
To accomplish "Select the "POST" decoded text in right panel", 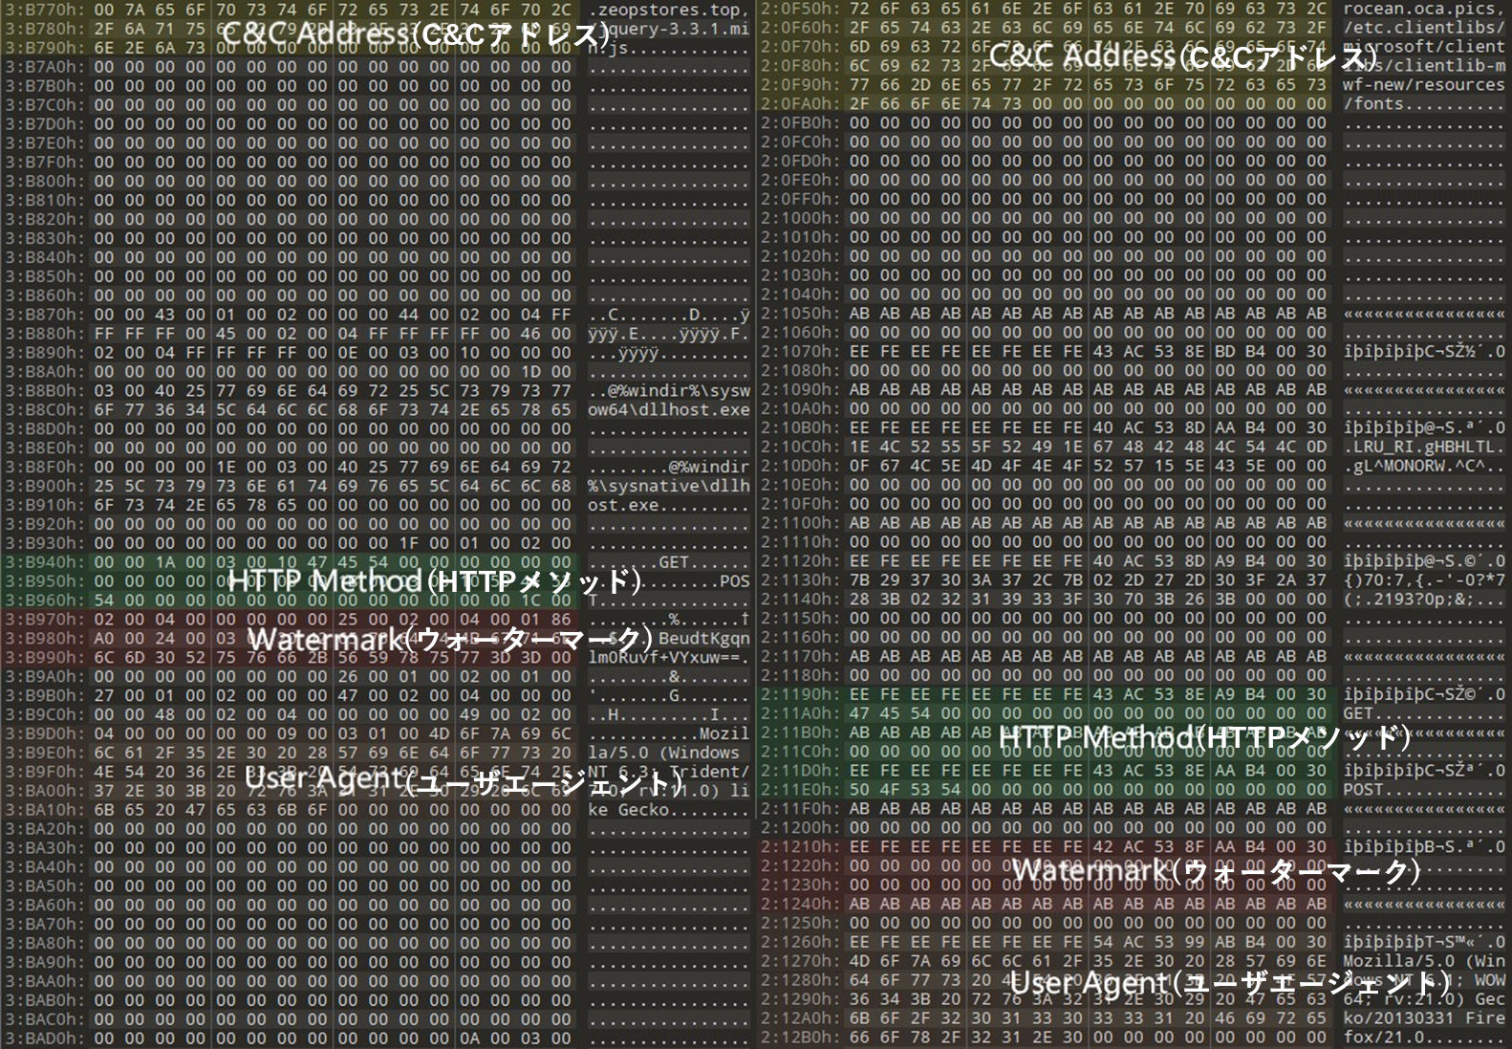I will (x=1363, y=789).
